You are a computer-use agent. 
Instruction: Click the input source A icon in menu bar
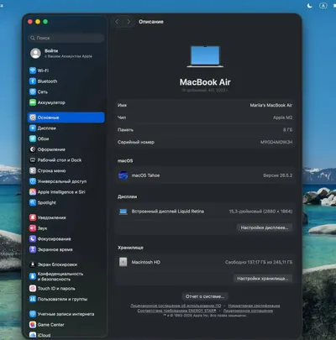click(323, 6)
